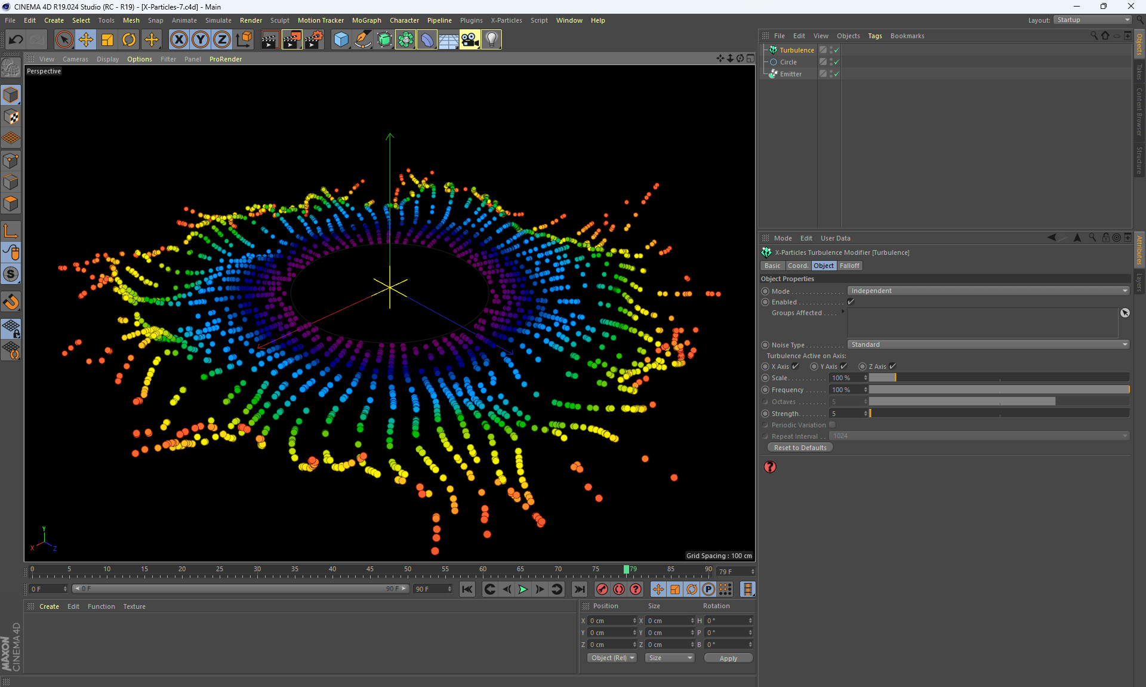This screenshot has height=687, width=1146.
Task: Open the Noise Type dropdown
Action: (988, 345)
